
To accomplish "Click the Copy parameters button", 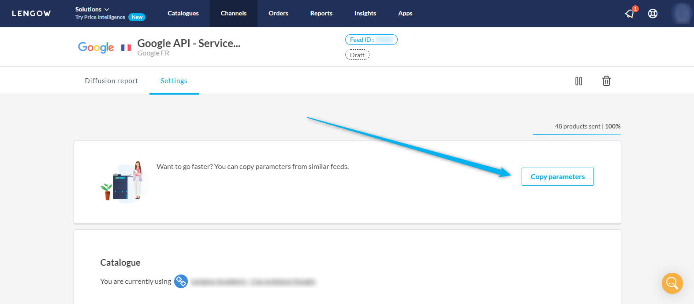I will 557,177.
